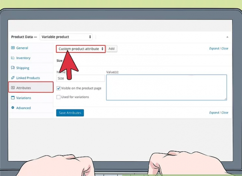Enable the Used for variations checkbox
This screenshot has width=242, height=176.
[x=58, y=97]
